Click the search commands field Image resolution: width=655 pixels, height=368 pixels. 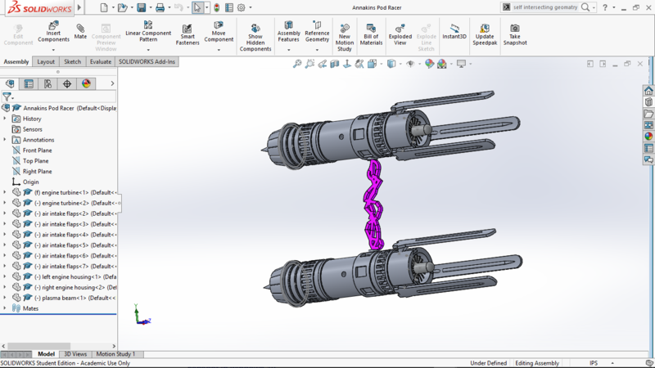pos(544,7)
